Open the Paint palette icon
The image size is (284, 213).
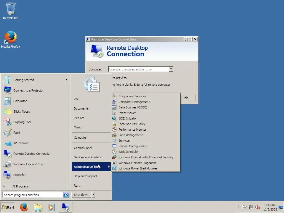pyautogui.click(x=7, y=133)
